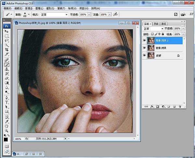
Task: Select the Lasso tool
Action: pyautogui.click(x=6, y=41)
